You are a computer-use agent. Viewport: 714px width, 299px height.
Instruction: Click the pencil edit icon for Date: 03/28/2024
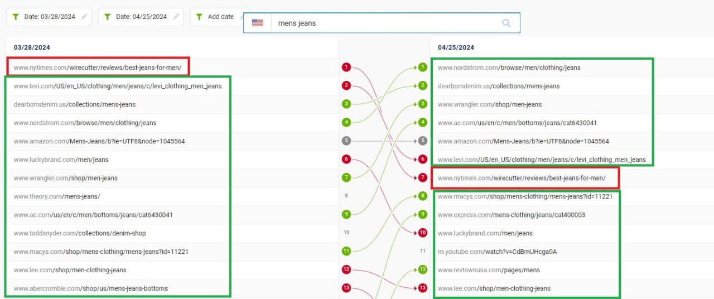84,17
